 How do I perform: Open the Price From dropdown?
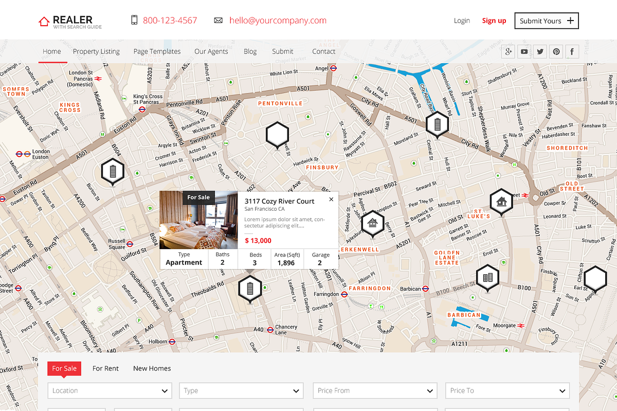tap(375, 390)
